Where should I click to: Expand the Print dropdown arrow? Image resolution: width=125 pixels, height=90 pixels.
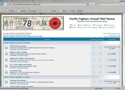[58, 11]
